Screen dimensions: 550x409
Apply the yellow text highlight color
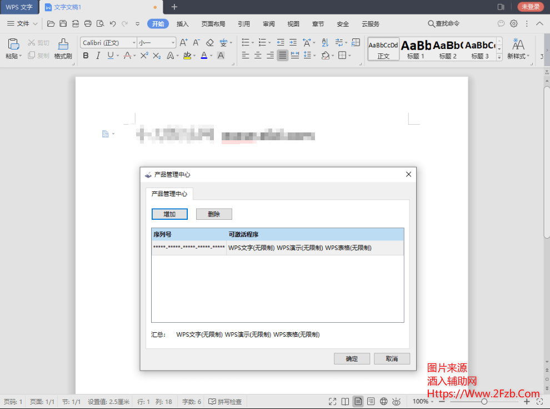pyautogui.click(x=187, y=56)
